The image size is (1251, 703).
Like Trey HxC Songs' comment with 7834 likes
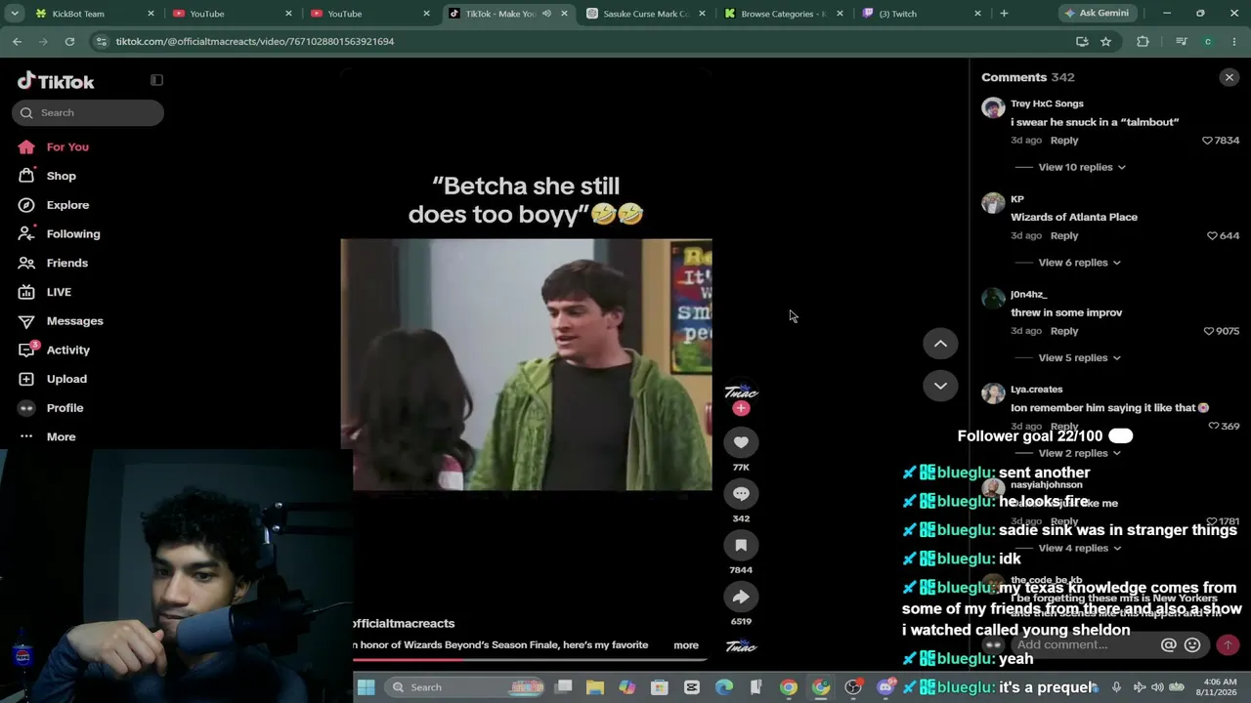1208,141
